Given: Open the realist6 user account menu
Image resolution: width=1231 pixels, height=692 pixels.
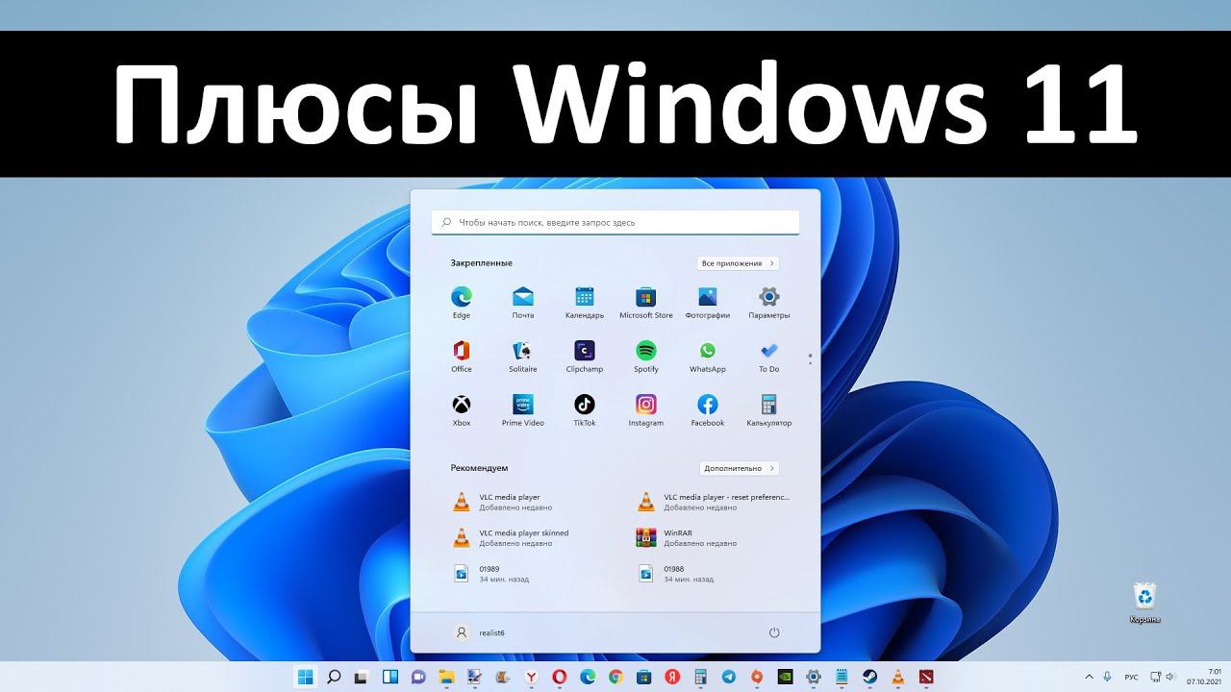Looking at the screenshot, I should pos(479,632).
